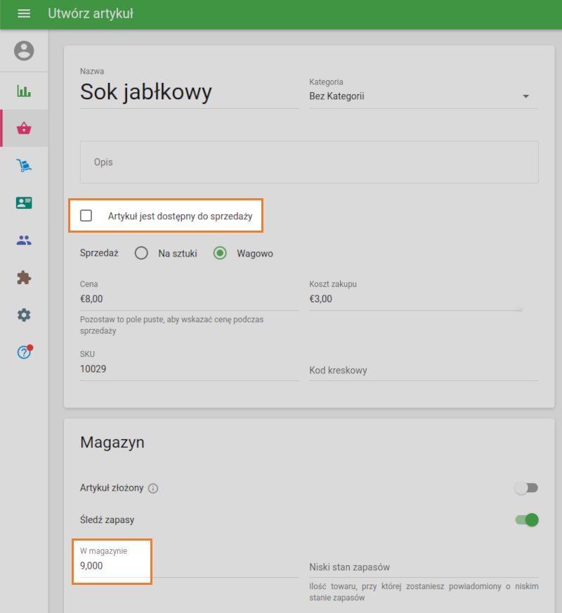Open Employees via people icon
Viewport: 562px width, 613px height.
pos(25,240)
